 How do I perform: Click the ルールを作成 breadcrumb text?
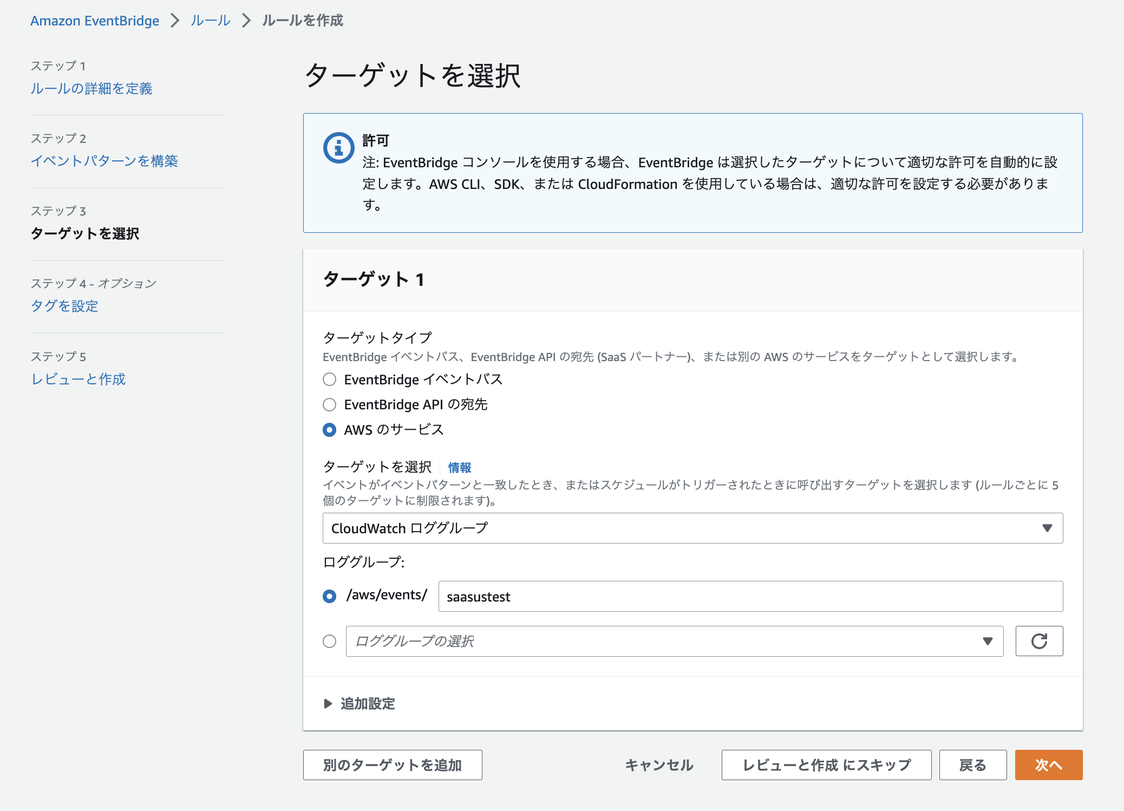(x=303, y=21)
